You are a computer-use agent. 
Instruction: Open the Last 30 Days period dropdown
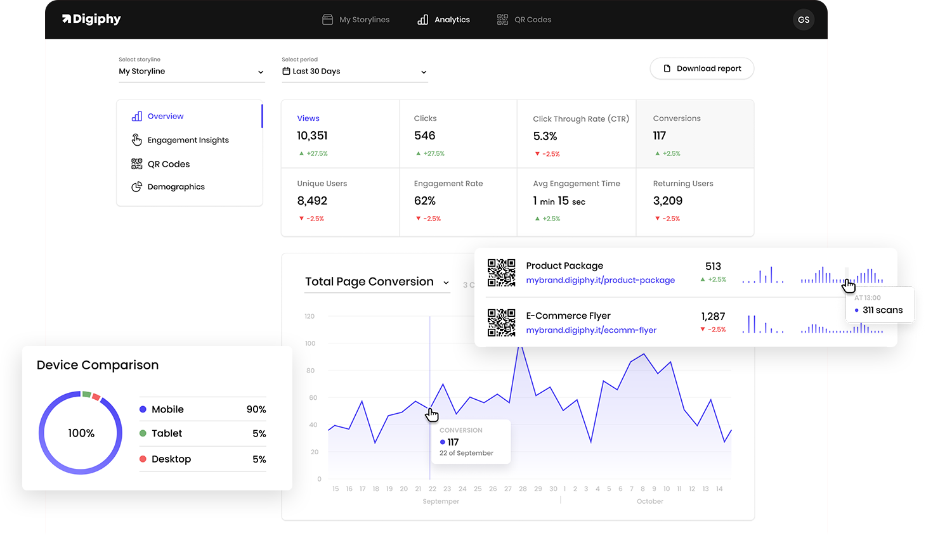(x=355, y=72)
